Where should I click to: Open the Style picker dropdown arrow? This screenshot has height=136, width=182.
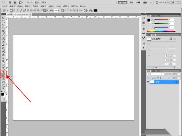(x=88, y=11)
